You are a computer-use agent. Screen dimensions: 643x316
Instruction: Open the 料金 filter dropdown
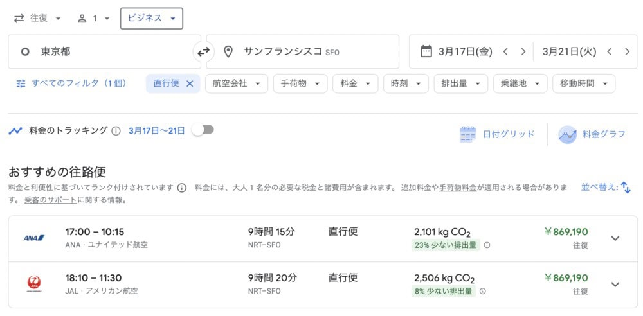[356, 83]
